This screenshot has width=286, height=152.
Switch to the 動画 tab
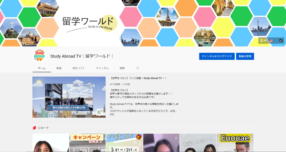(x=59, y=68)
